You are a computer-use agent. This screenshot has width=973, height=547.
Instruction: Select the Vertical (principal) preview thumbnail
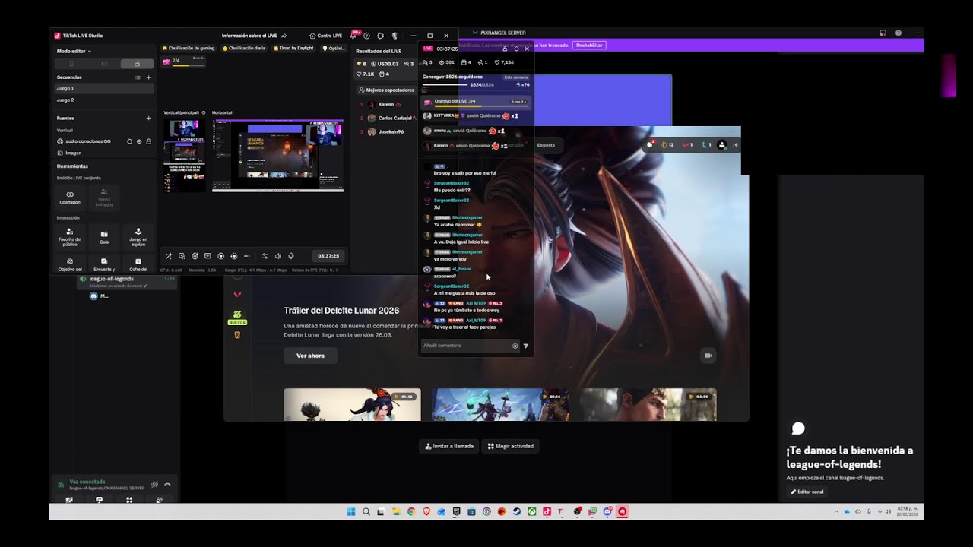point(184,156)
